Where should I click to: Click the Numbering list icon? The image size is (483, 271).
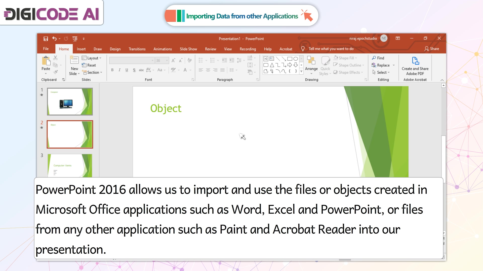click(x=213, y=60)
